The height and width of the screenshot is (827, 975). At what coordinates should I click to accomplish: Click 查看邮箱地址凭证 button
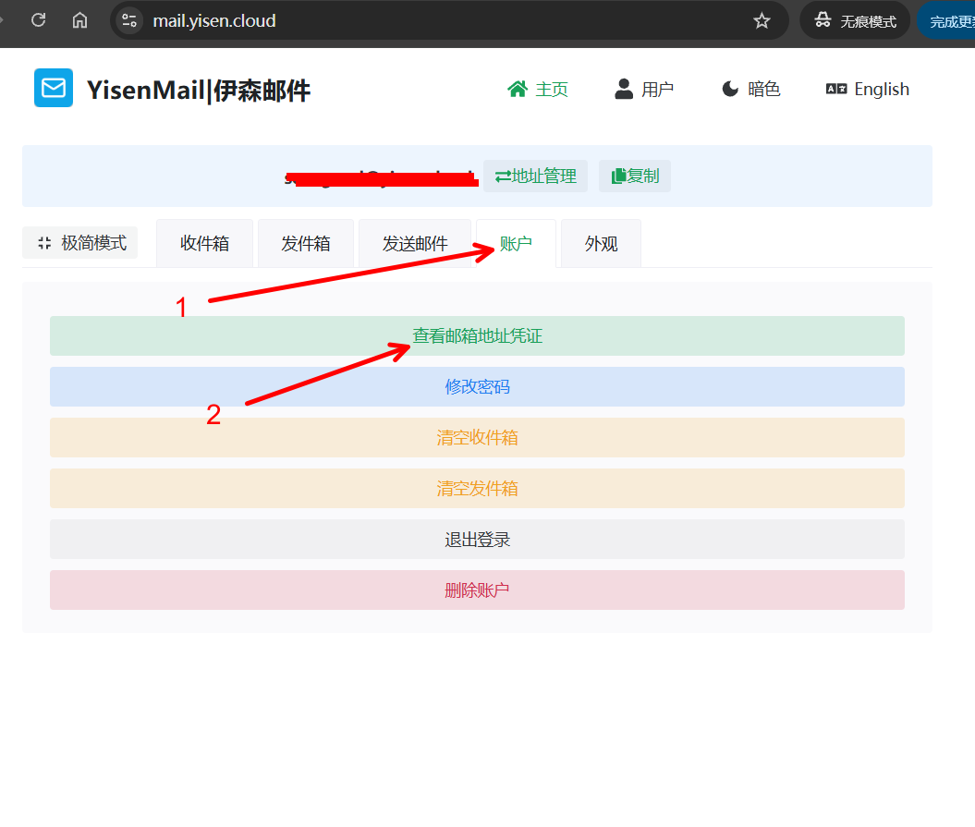point(477,335)
